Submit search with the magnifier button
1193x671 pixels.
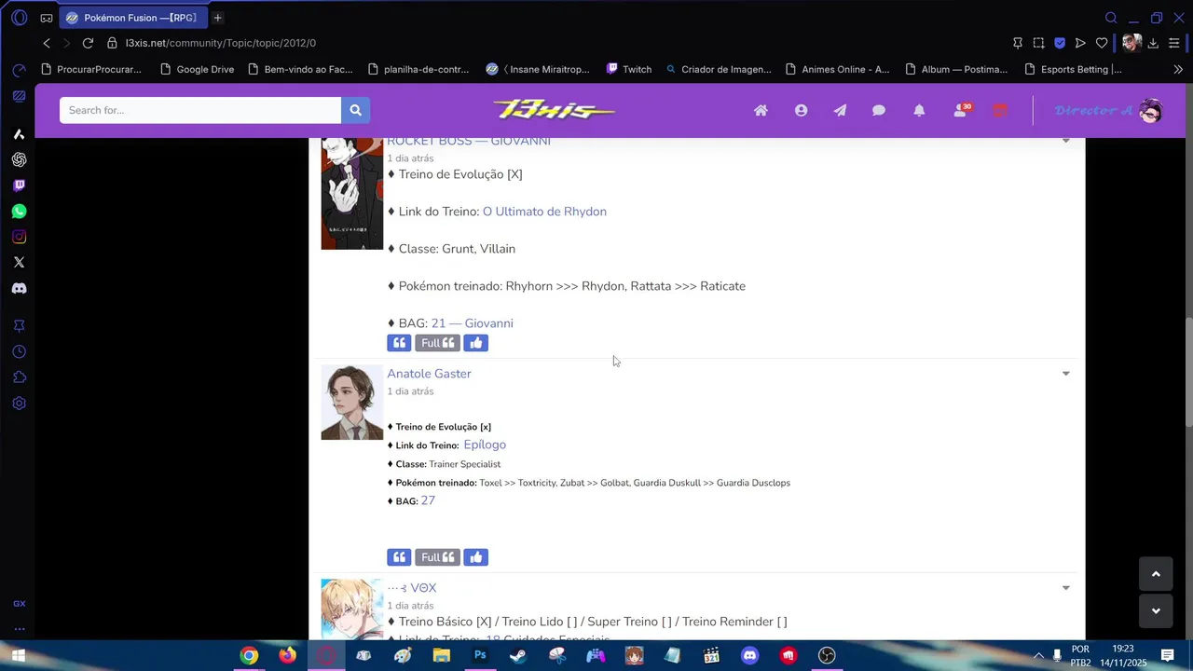355,110
